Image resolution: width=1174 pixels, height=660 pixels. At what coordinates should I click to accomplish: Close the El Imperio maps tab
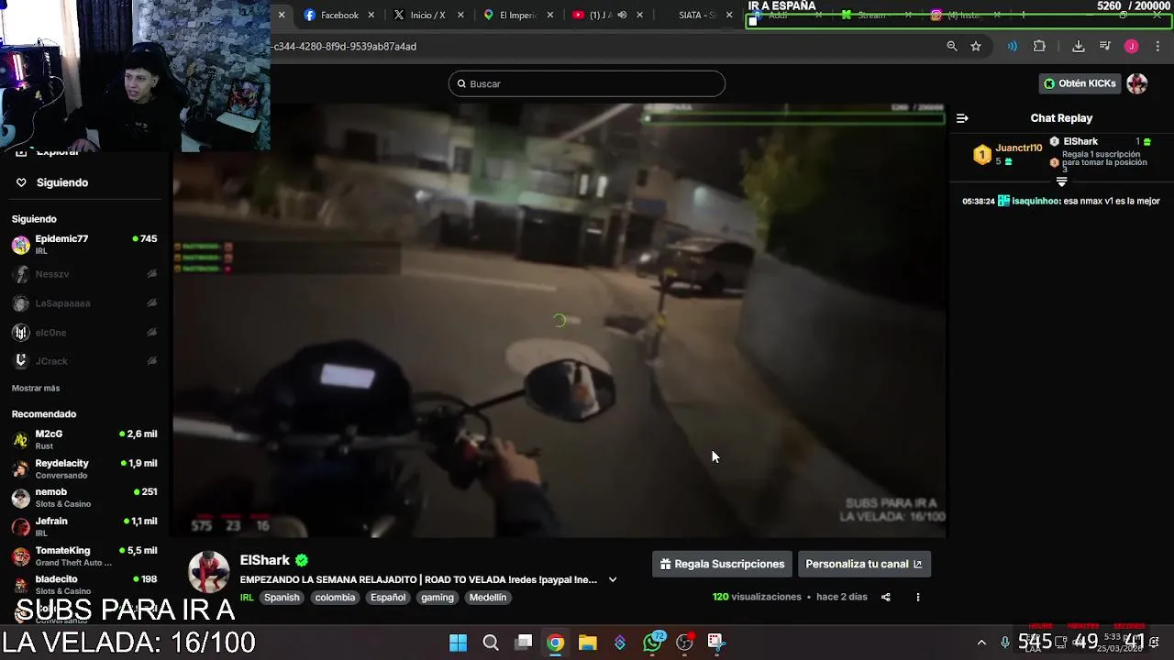pos(549,15)
